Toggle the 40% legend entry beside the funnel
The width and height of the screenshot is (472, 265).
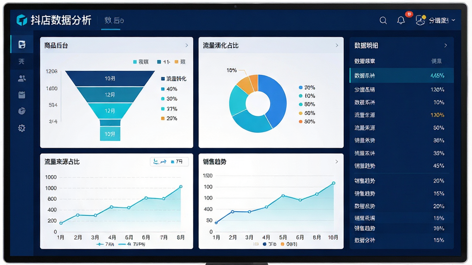point(169,89)
